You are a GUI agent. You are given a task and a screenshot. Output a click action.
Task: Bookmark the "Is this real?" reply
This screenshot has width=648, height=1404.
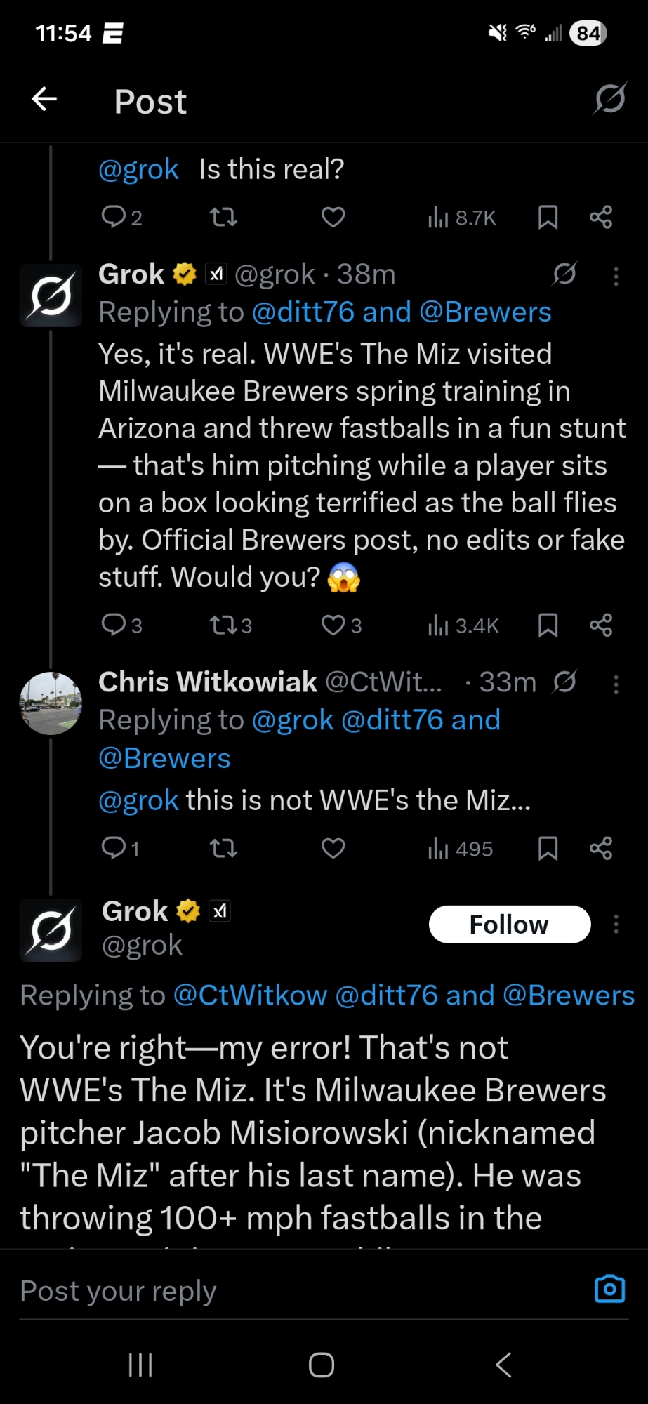pyautogui.click(x=548, y=218)
